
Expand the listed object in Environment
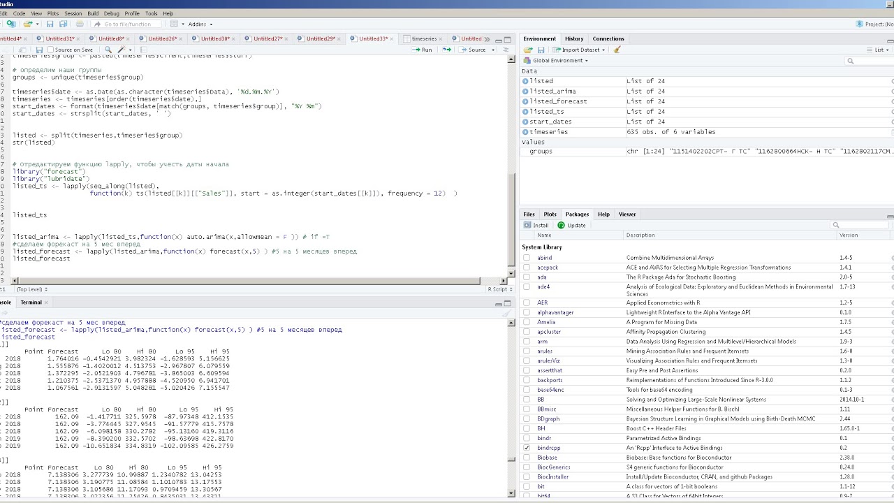(525, 81)
